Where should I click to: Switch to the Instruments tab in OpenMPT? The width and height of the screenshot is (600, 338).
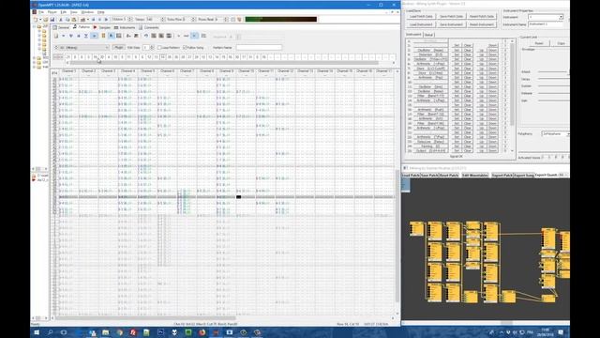pyautogui.click(x=125, y=27)
